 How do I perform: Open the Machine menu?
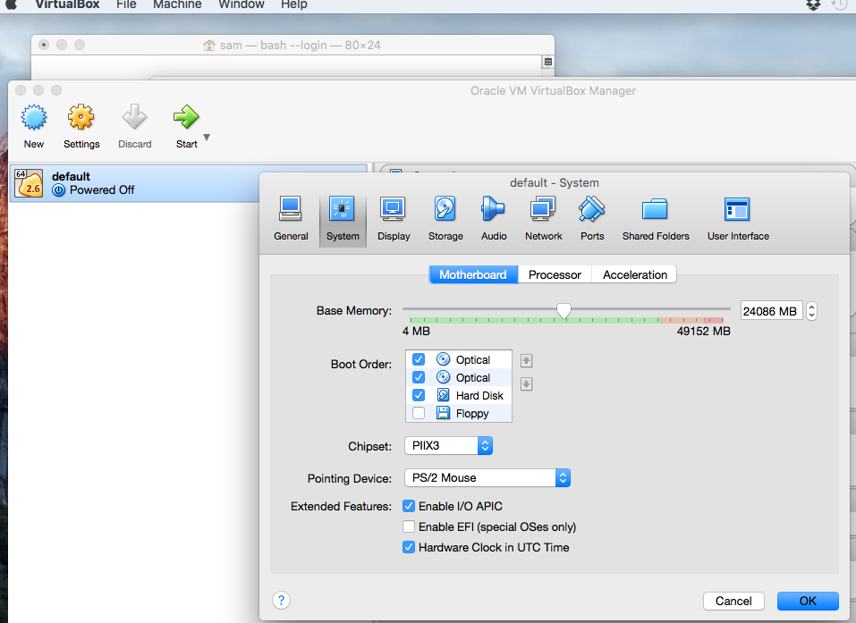coord(177,4)
